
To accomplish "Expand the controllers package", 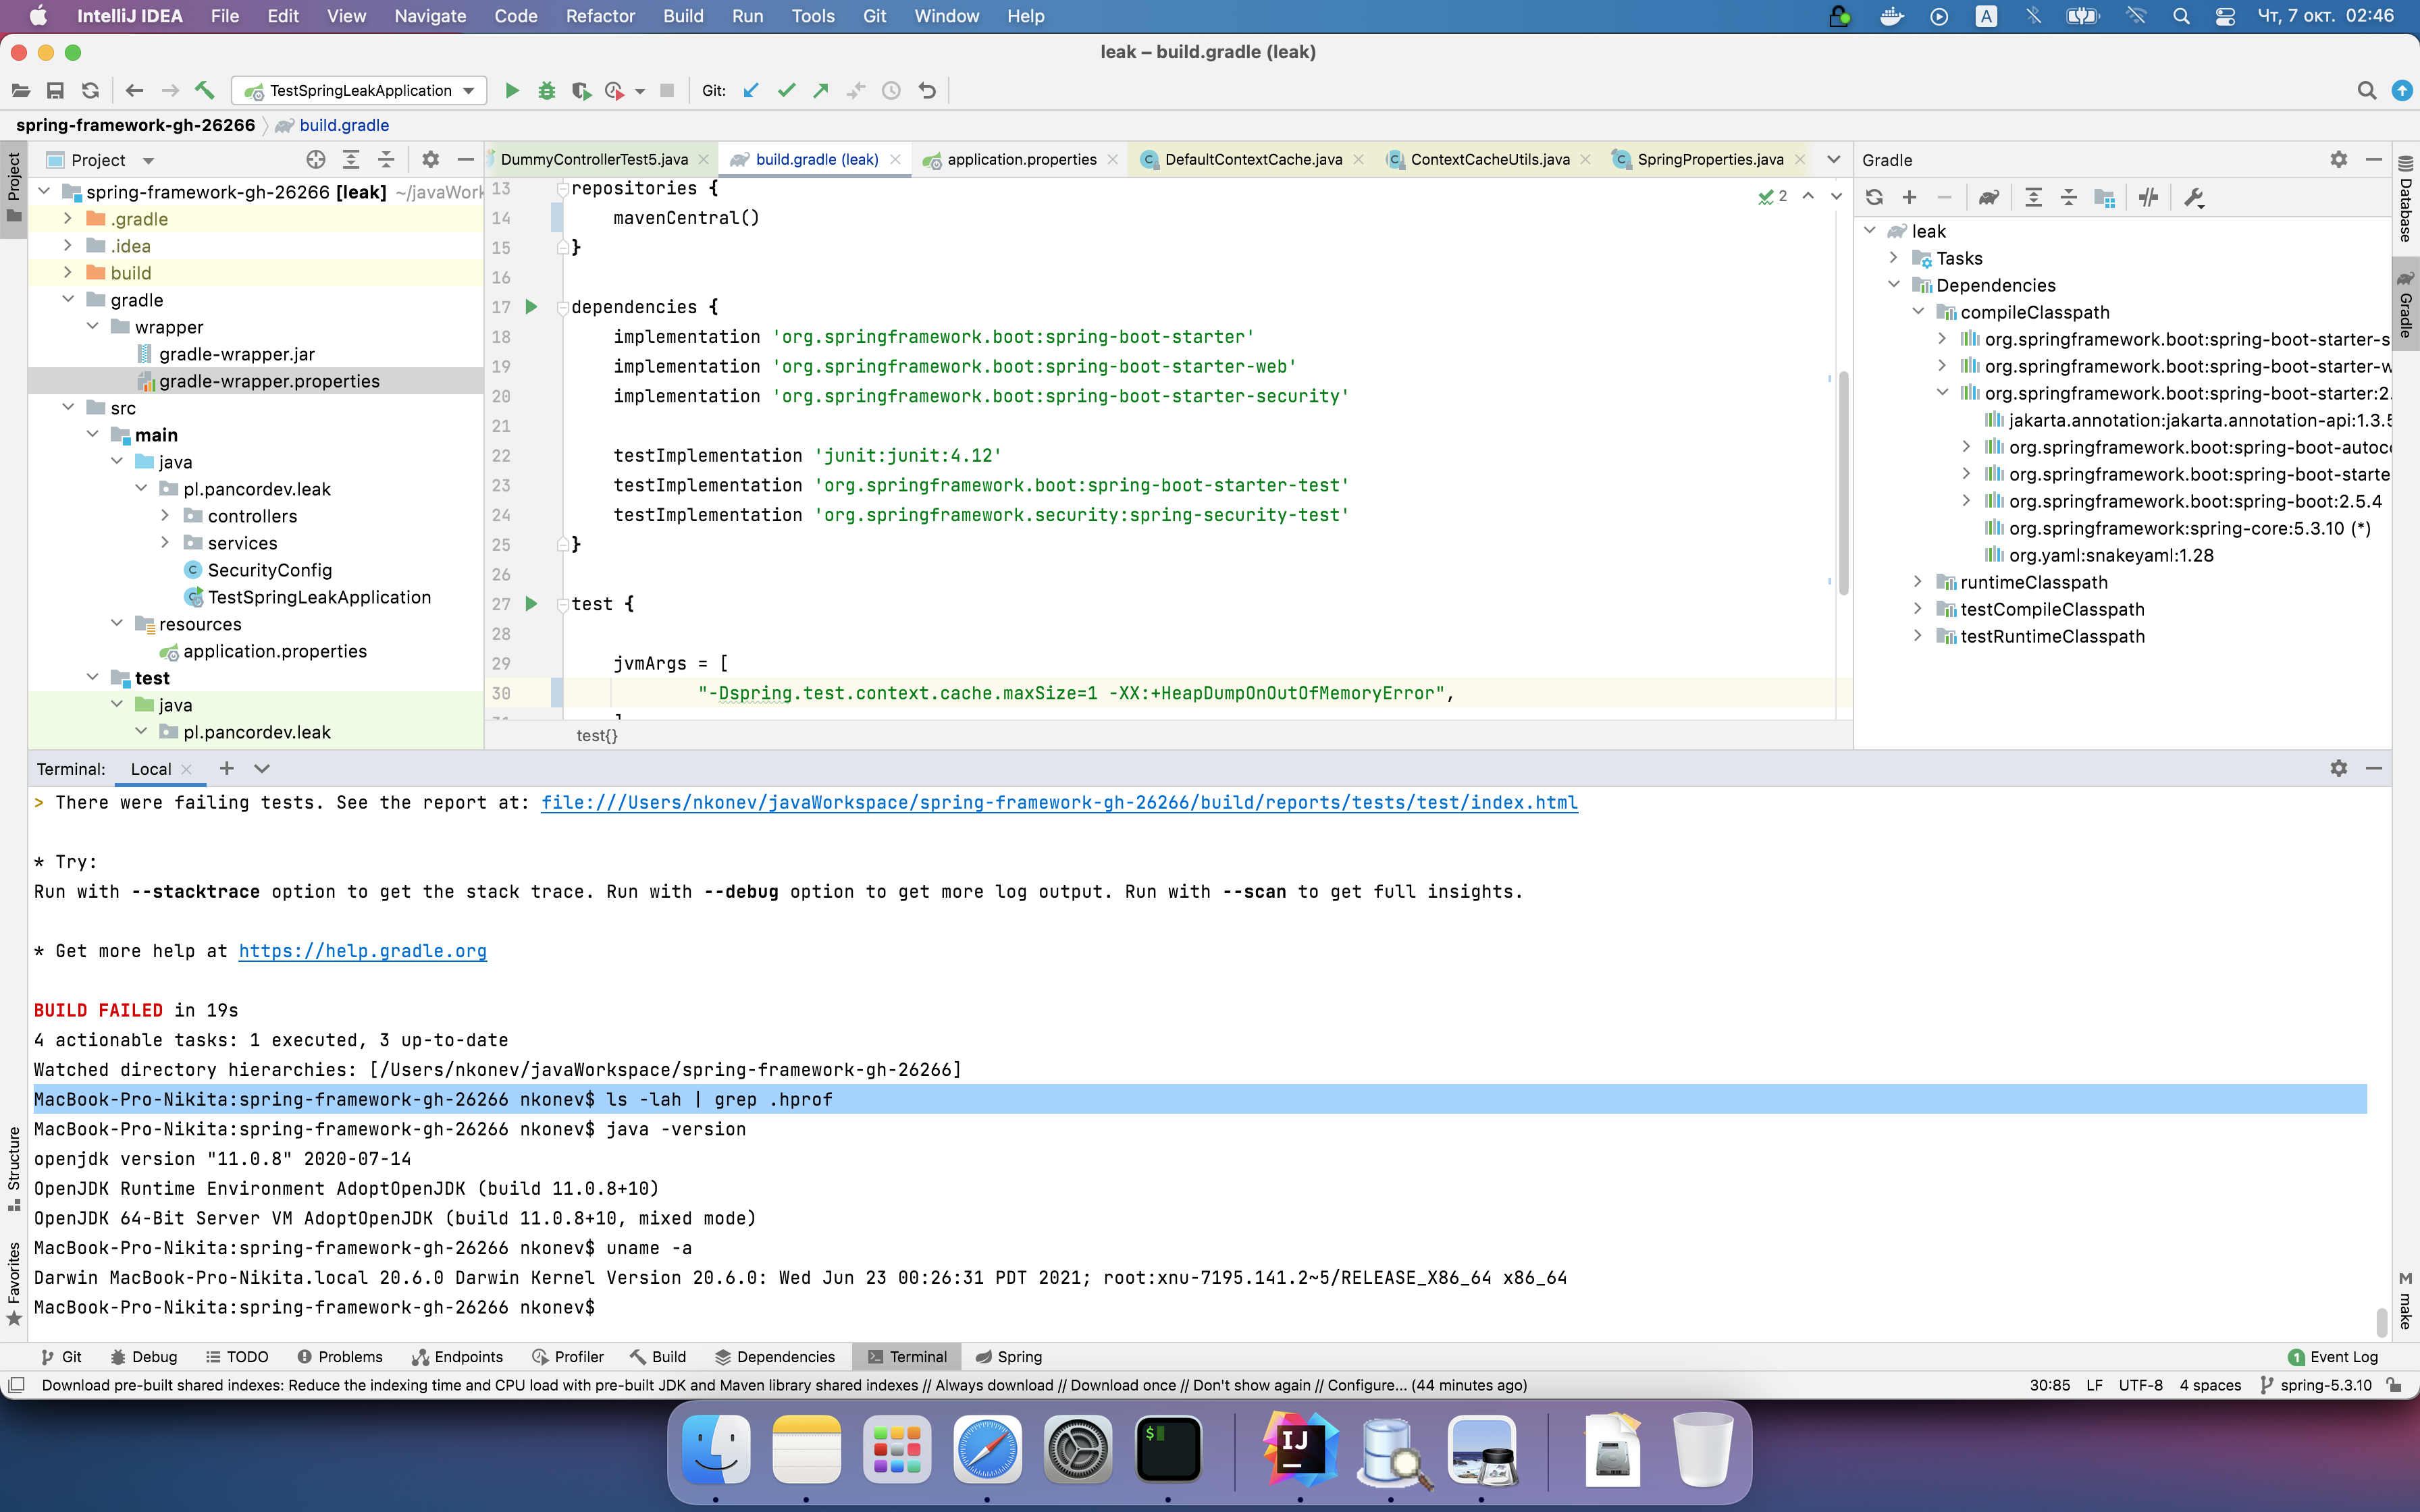I will click(x=165, y=516).
